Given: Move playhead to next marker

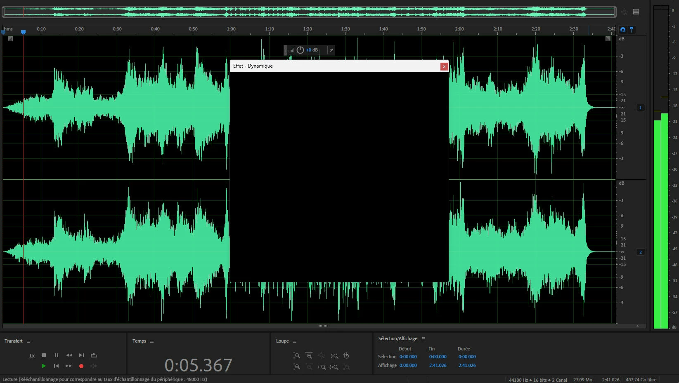Looking at the screenshot, I should 81,355.
